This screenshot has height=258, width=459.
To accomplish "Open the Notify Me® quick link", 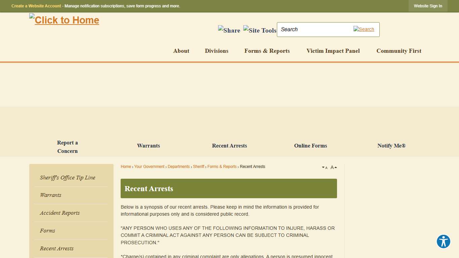I will pos(391,146).
